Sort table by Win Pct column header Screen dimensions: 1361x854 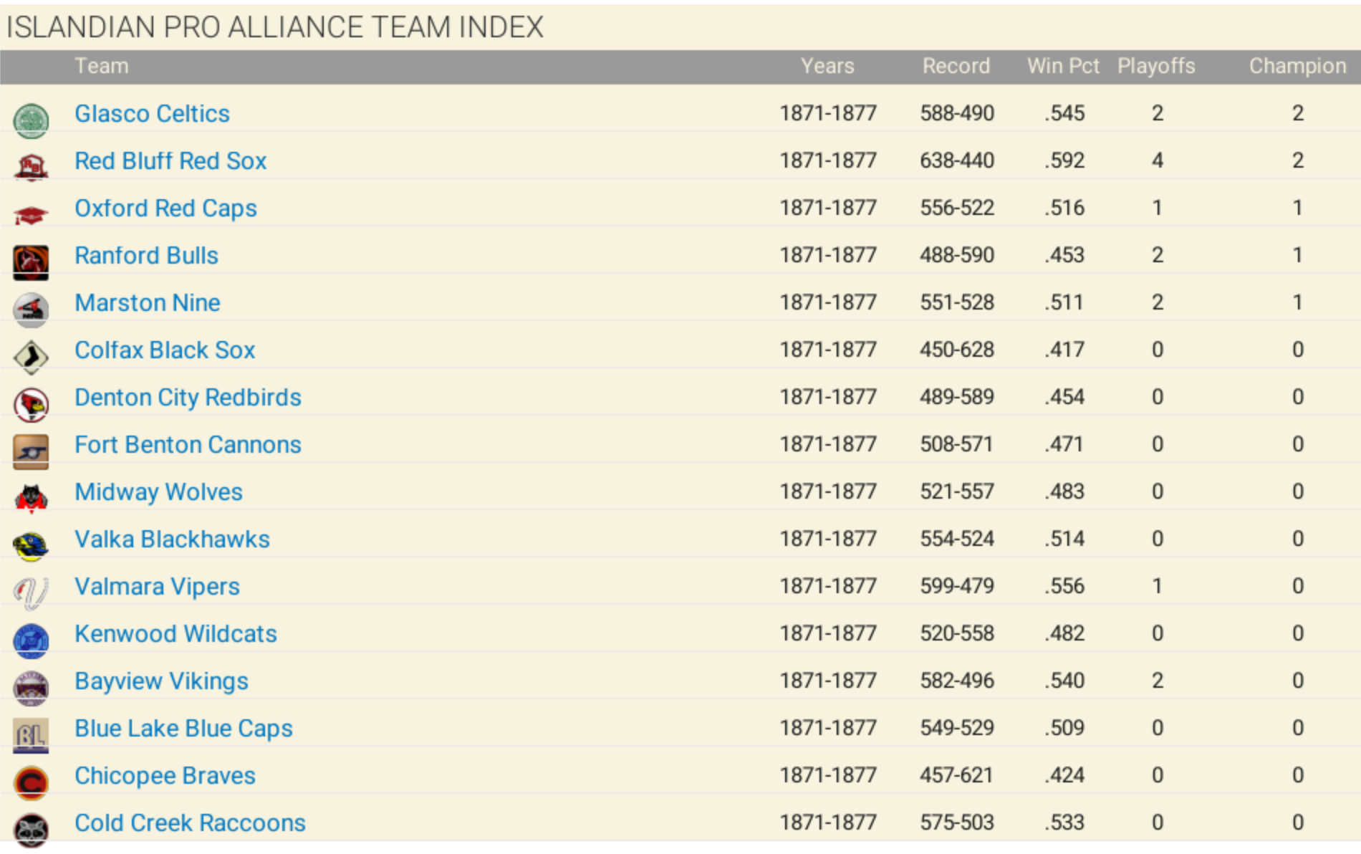tap(1063, 66)
